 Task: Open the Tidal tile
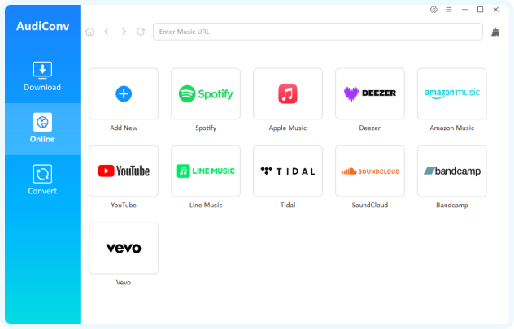[x=288, y=171]
